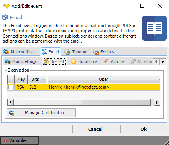This screenshot has width=169, height=145.
Task: Click right arrow of certificate list scrollbar
Action: tap(157, 102)
